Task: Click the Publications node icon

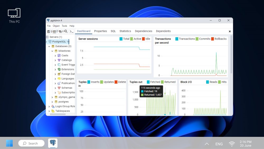Action: (59, 83)
